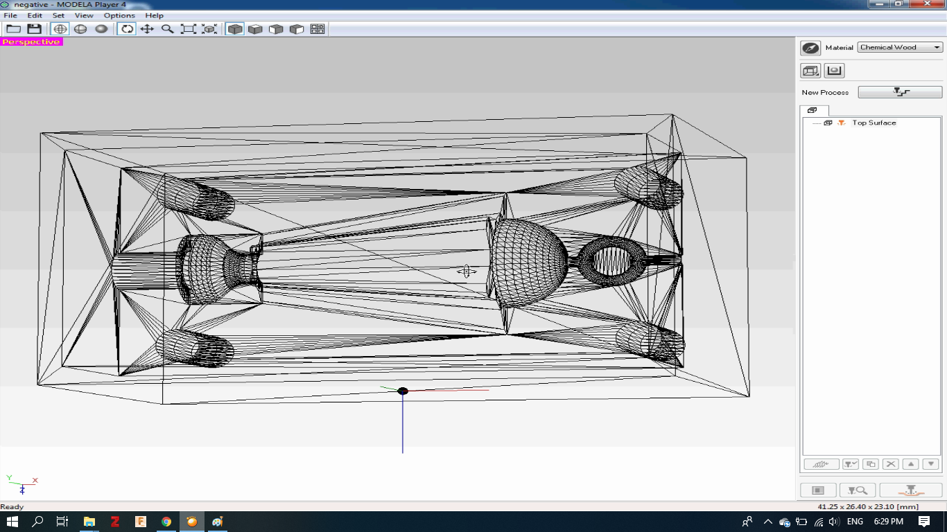947x532 pixels.
Task: Click the Modeling Form box icon
Action: [810, 71]
